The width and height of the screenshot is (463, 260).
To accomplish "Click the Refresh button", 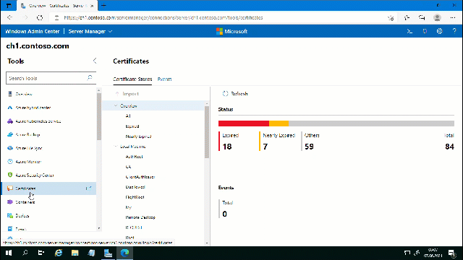I will pos(235,93).
